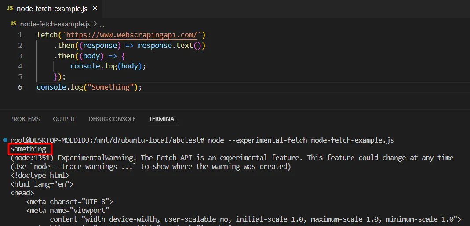
Task: Click the 'Something' output line in terminal
Action: click(28, 149)
